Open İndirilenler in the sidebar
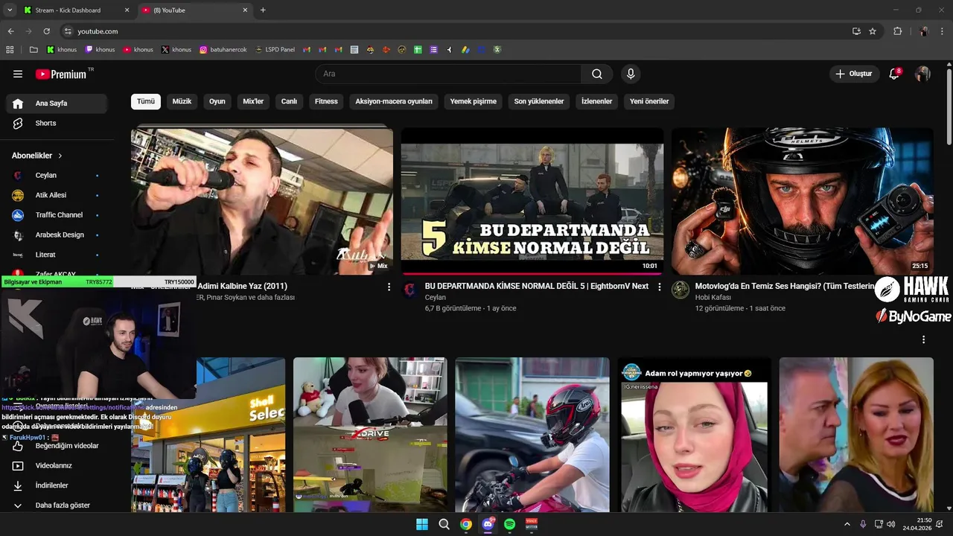Viewport: 953px width, 536px height. [57, 485]
